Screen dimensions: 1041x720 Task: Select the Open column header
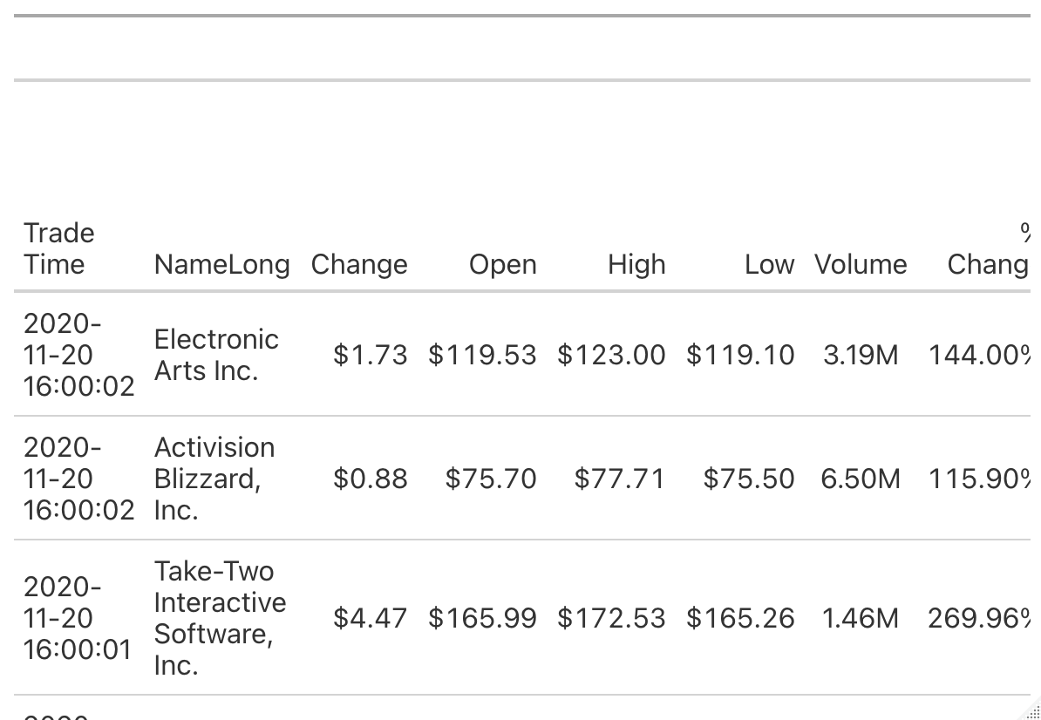(x=502, y=264)
